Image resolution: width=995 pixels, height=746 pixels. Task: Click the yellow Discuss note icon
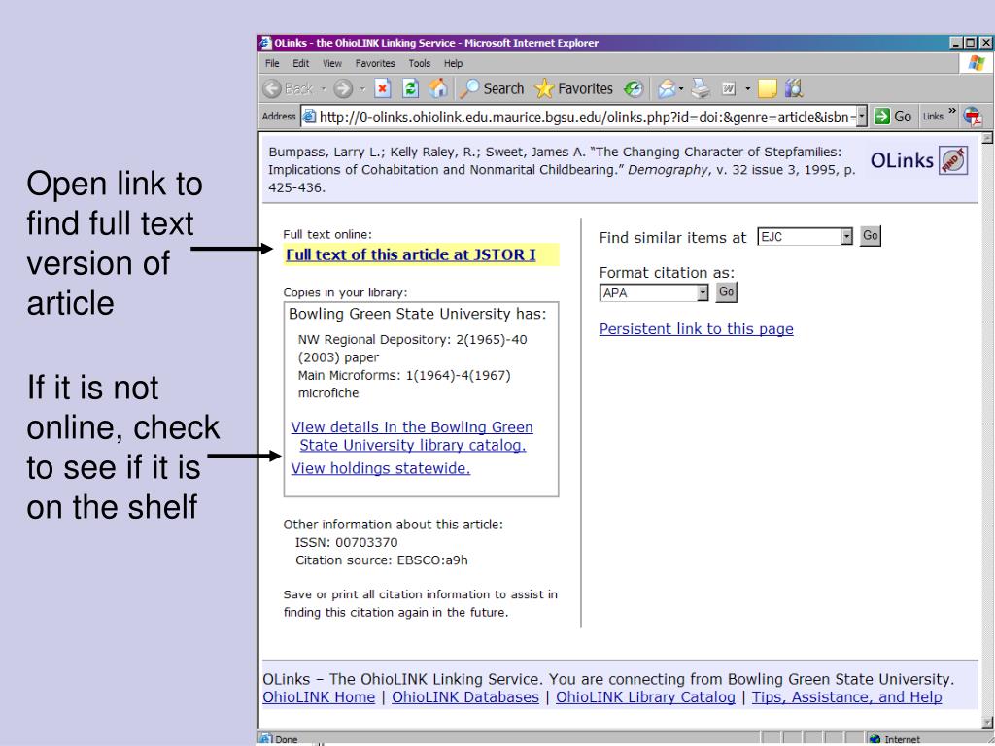[x=768, y=88]
